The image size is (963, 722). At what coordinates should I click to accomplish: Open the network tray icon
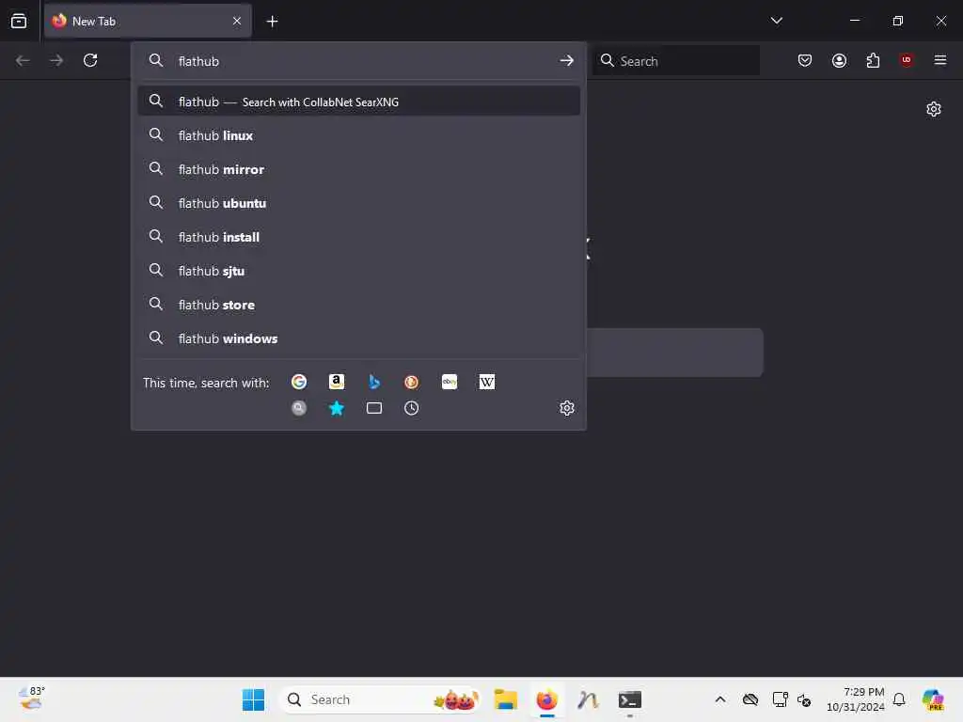pos(780,699)
